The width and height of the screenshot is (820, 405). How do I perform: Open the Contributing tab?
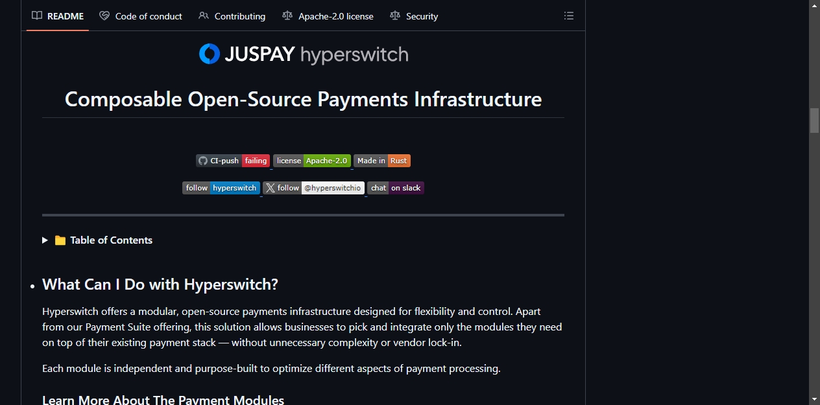point(232,16)
